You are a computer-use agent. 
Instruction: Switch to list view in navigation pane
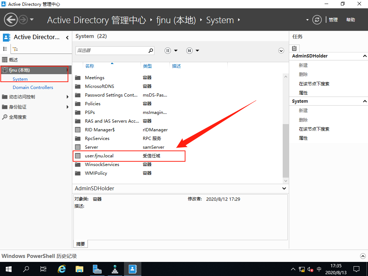[x=5, y=49]
